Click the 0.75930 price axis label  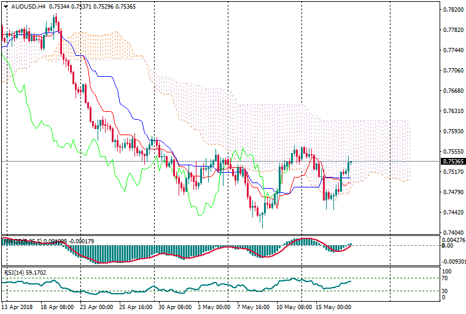tap(452, 131)
